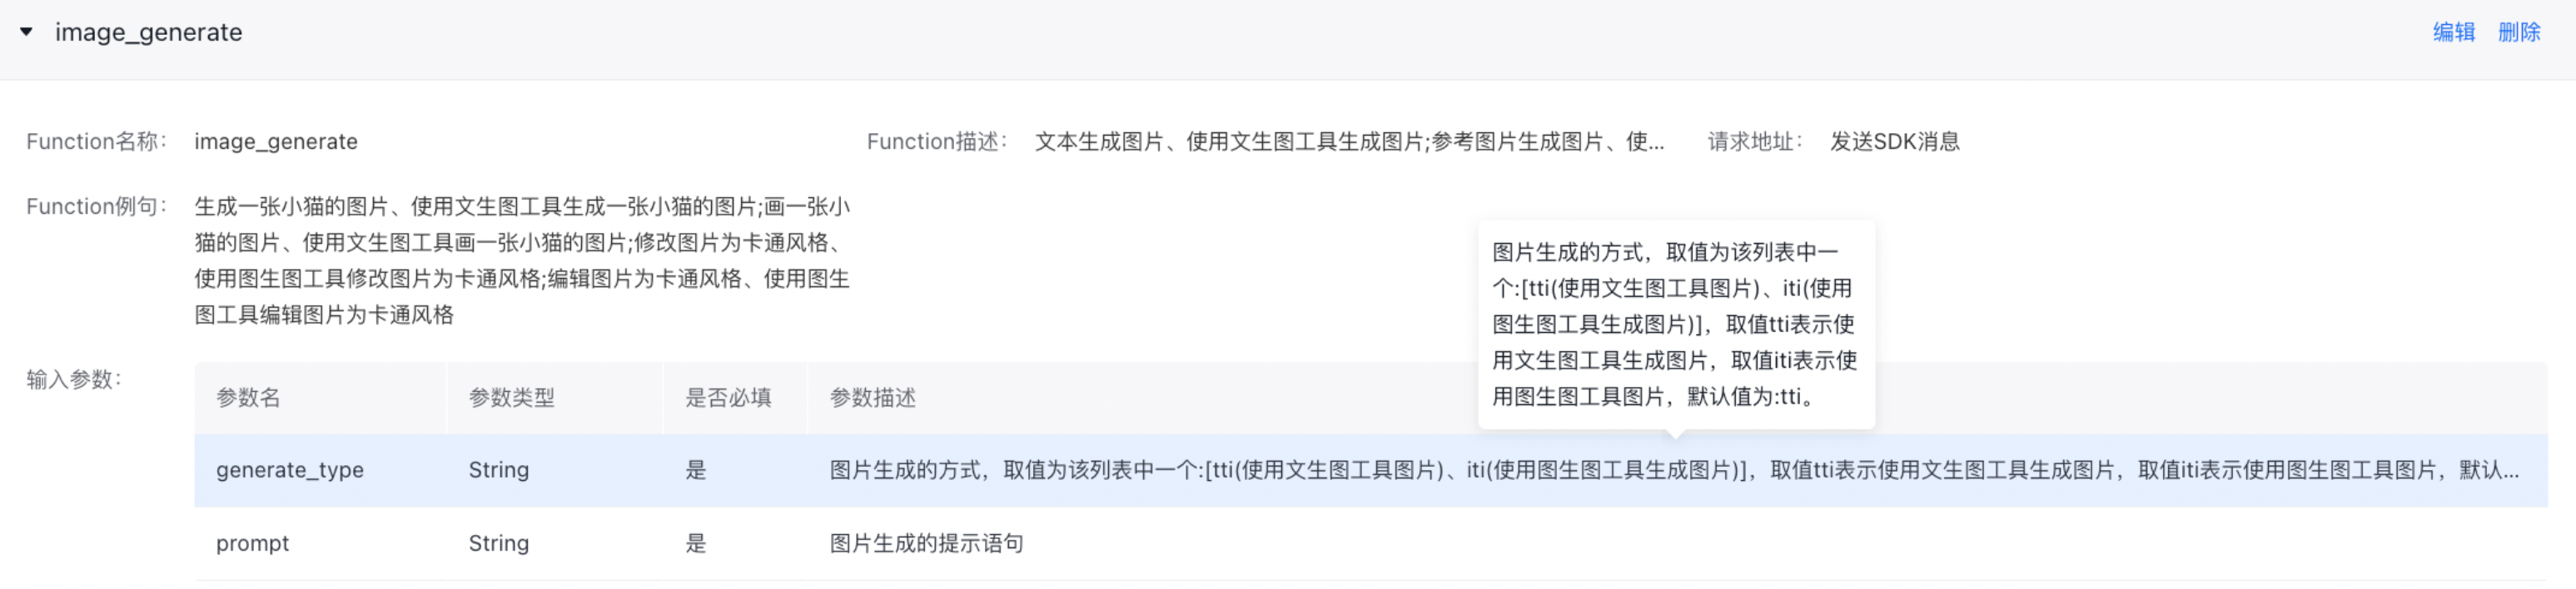Select the prompt parameter name cell
2576x589 pixels.
click(252, 543)
